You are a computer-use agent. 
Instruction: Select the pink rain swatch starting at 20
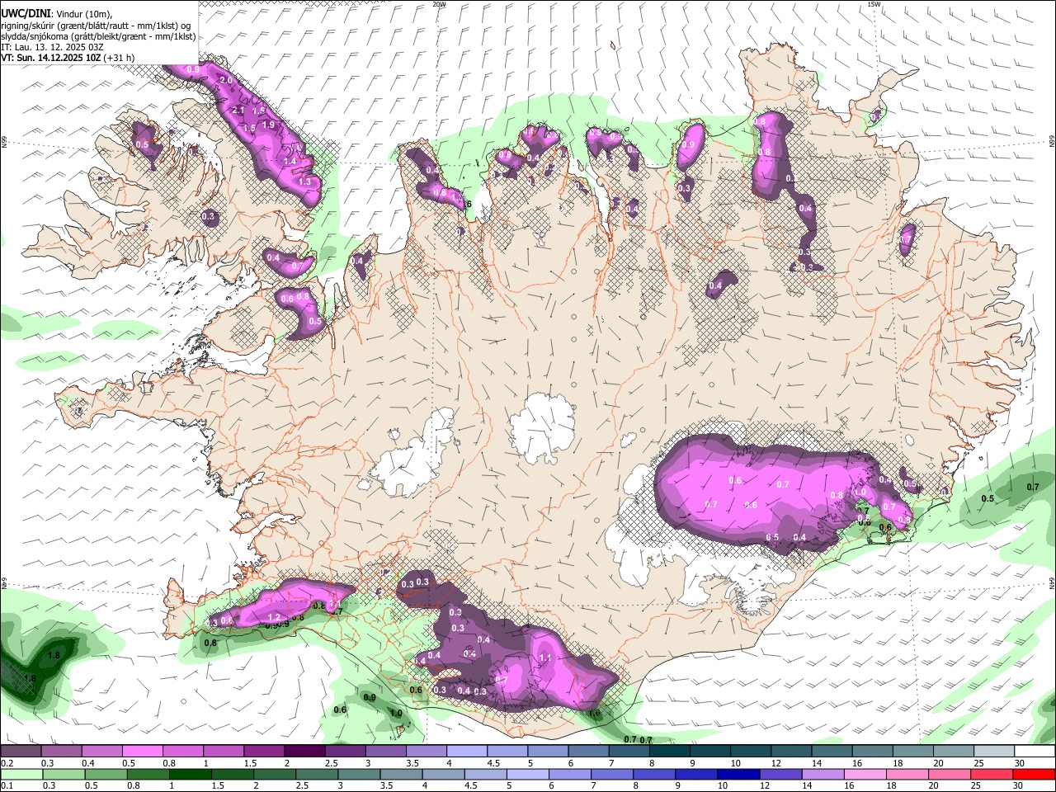click(949, 775)
